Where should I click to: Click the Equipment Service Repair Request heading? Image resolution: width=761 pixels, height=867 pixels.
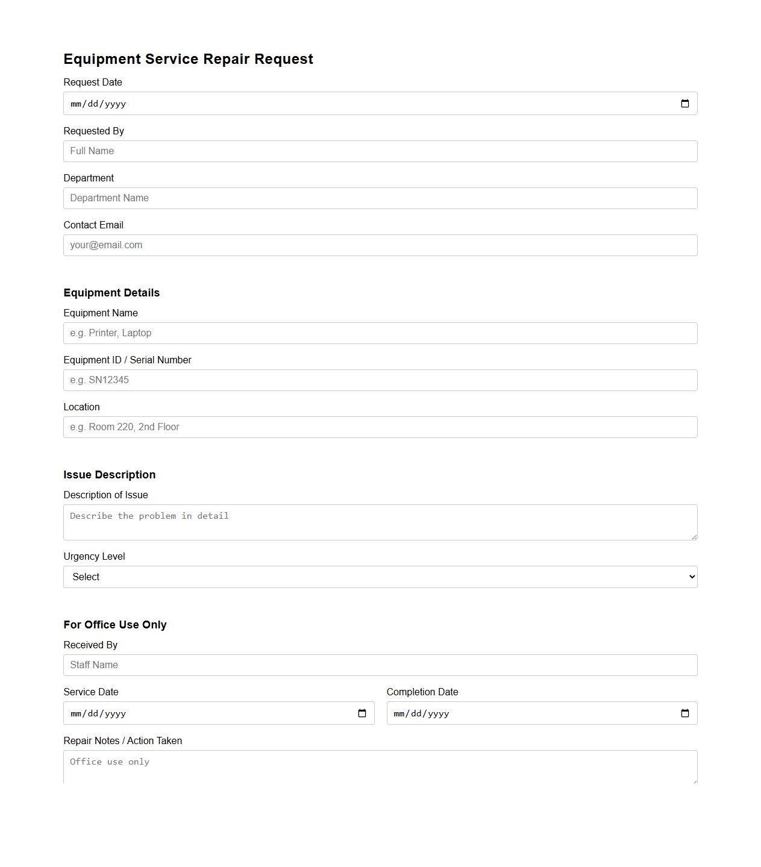[x=189, y=58]
